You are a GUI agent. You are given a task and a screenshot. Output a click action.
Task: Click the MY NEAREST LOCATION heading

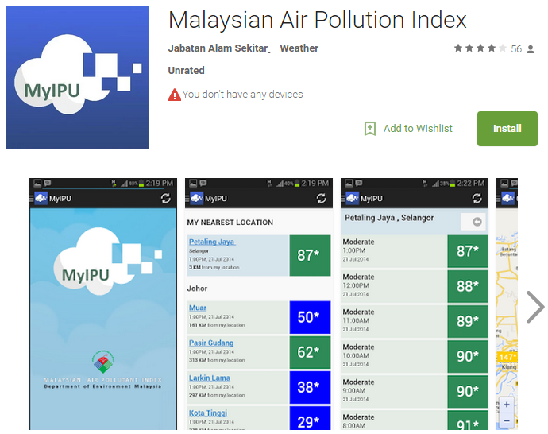tap(230, 223)
